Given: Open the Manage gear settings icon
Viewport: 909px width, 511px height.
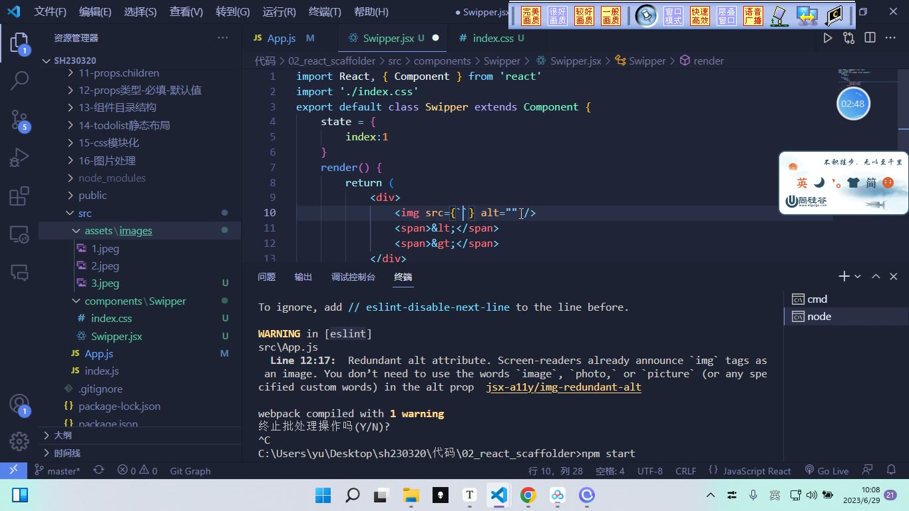Looking at the screenshot, I should point(19,441).
